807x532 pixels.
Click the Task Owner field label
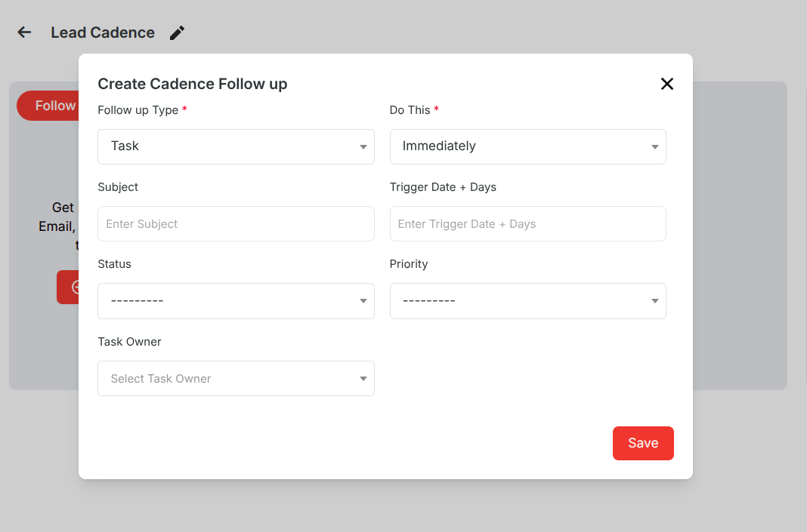click(x=129, y=342)
